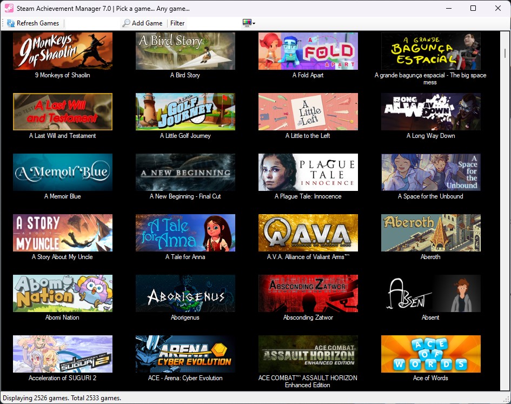Click the "Ace of Words" title text
This screenshot has height=404, width=511.
430,378
